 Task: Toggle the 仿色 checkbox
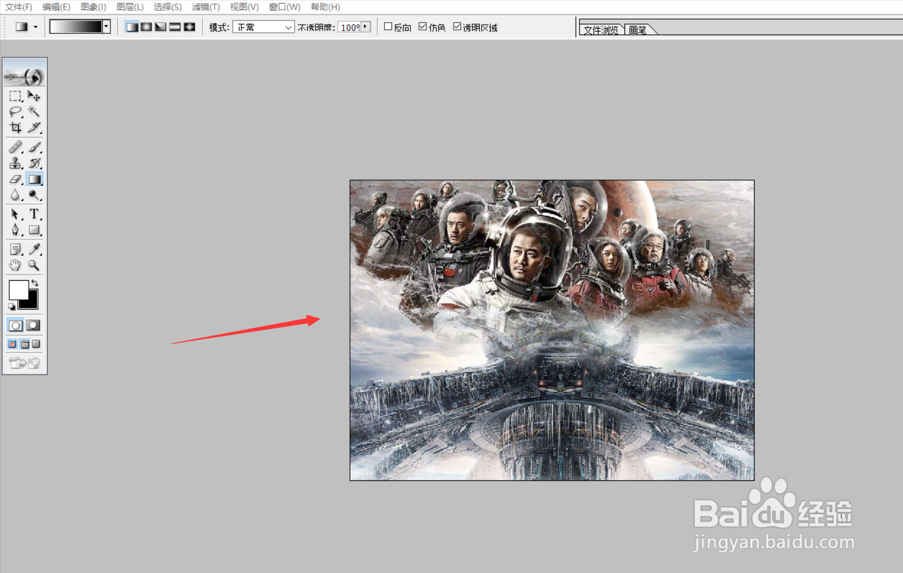[422, 26]
